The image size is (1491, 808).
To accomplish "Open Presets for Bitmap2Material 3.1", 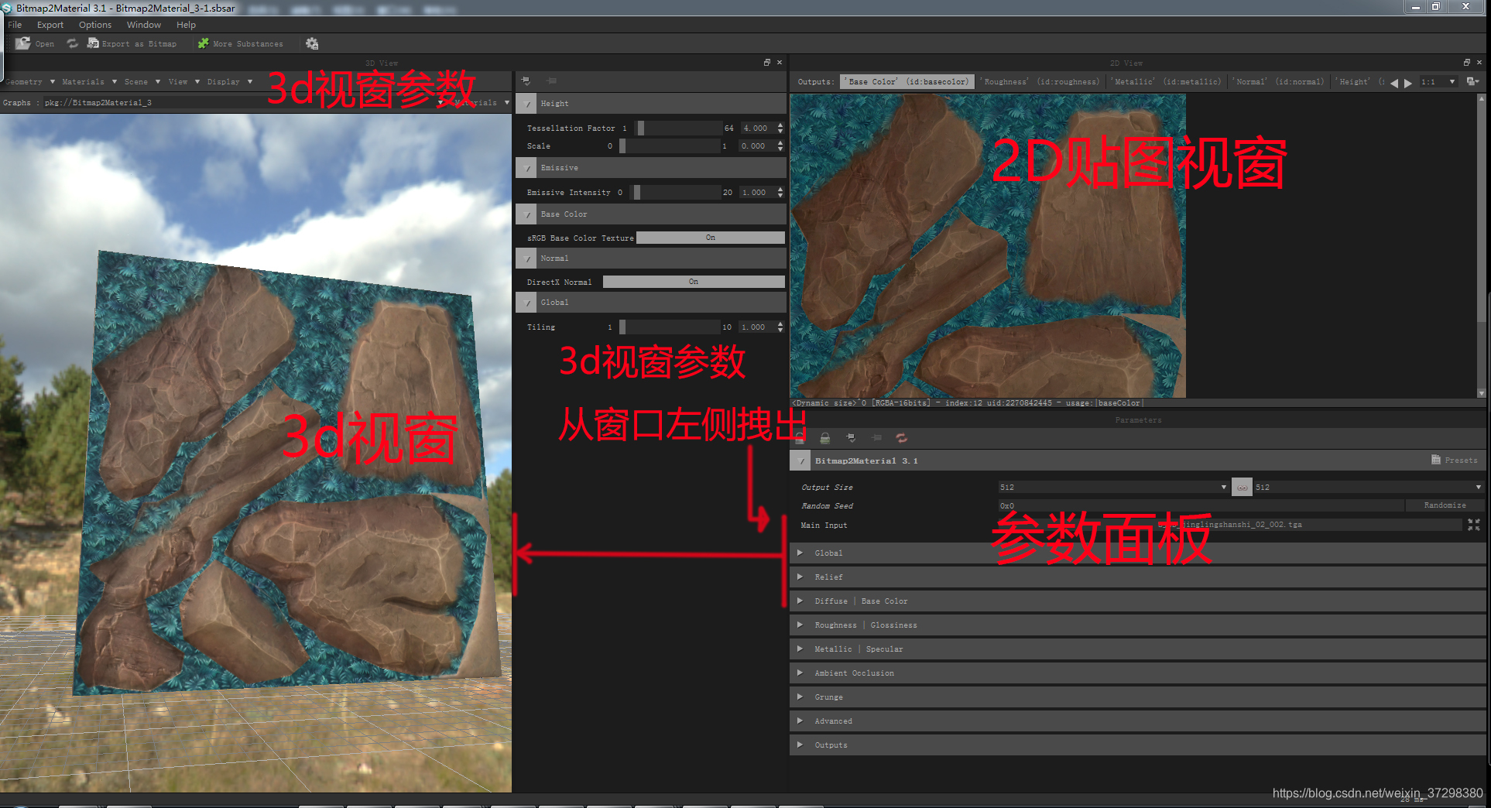I will point(1454,460).
